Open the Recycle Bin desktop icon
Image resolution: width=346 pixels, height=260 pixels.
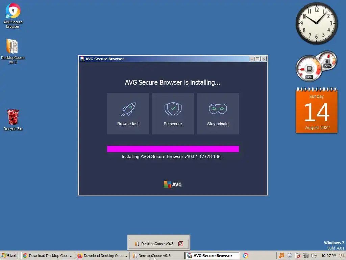tap(13, 120)
